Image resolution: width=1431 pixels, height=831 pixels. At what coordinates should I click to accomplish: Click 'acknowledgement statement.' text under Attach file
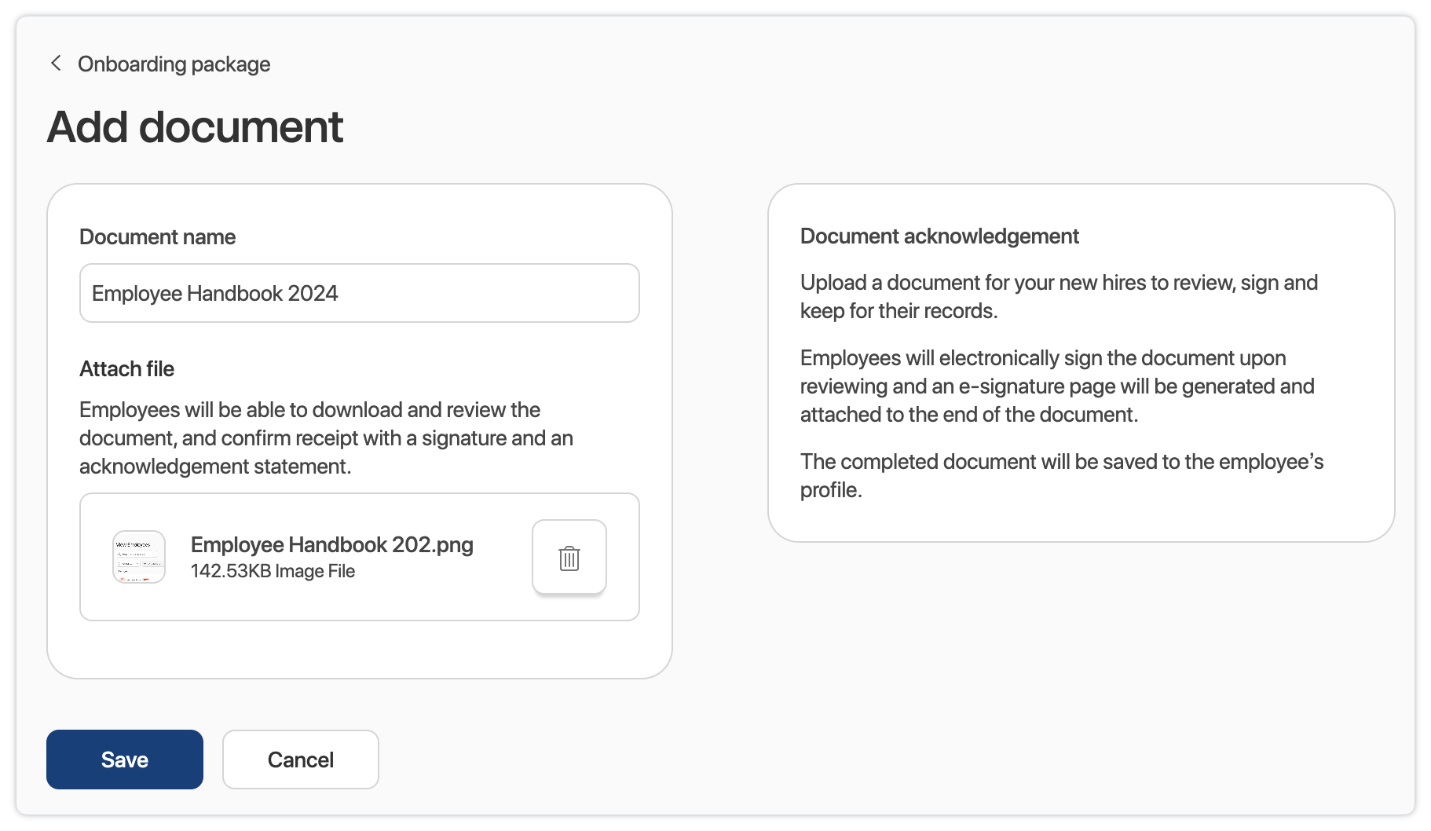[x=214, y=466]
